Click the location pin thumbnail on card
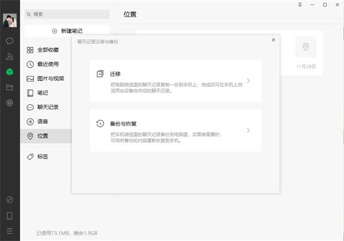This screenshot has width=344, height=241. click(x=306, y=47)
